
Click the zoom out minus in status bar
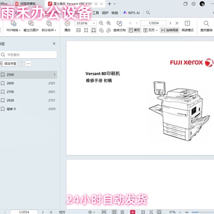187,212
